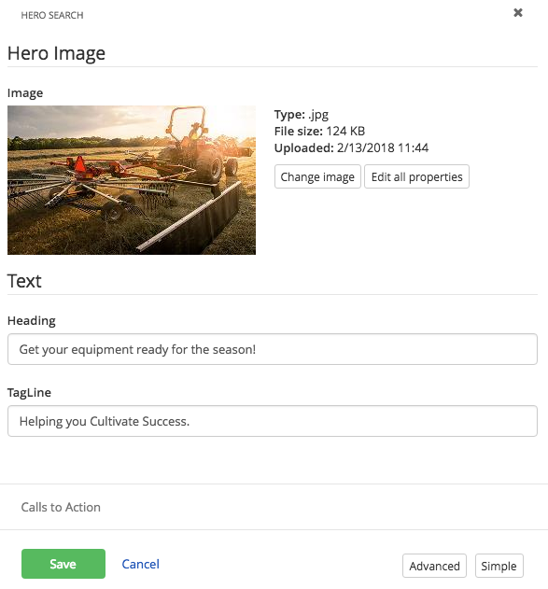Switch to Advanced editing mode

(434, 566)
